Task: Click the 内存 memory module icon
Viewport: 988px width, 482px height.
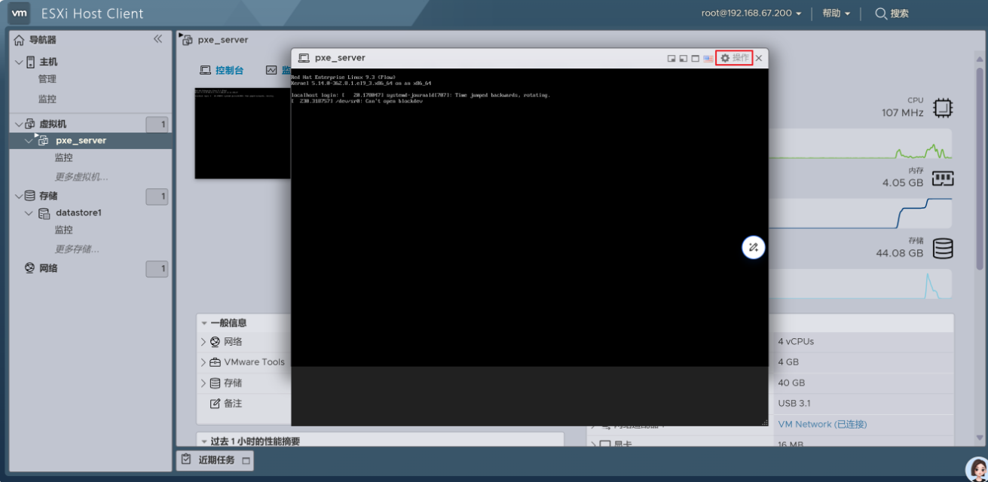Action: coord(942,178)
